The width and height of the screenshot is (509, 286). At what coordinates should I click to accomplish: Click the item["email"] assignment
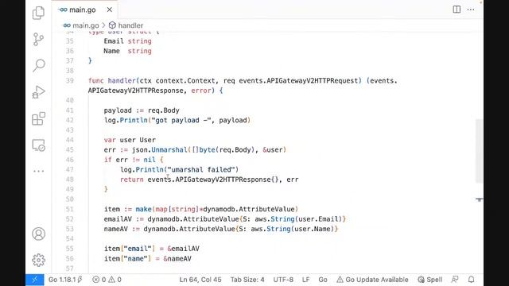click(152, 249)
